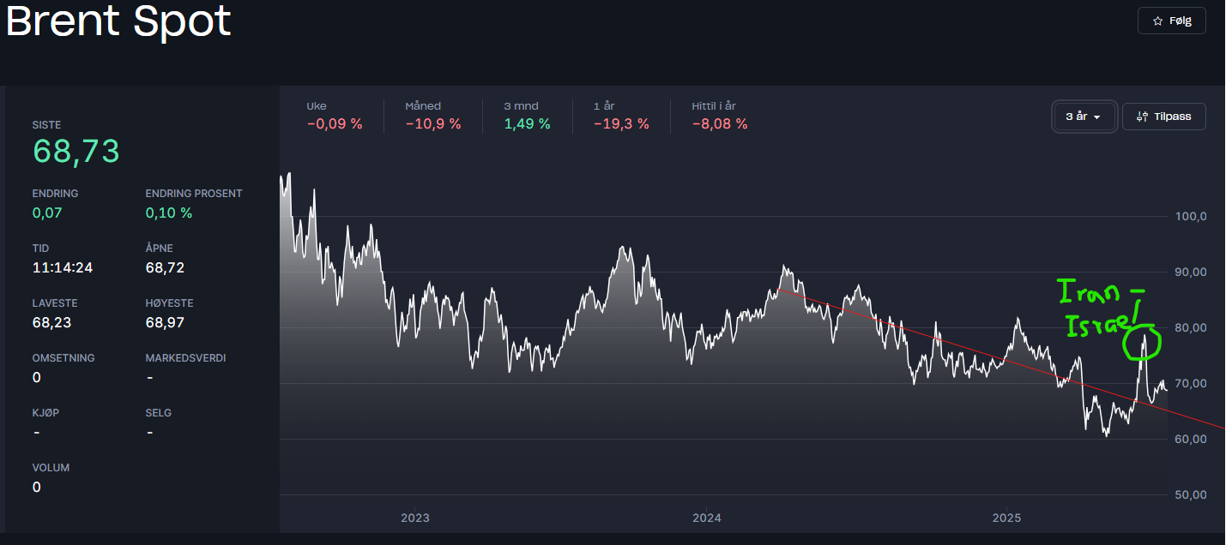The width and height of the screenshot is (1226, 545).
Task: Click the 2023 label on time axis
Action: pyautogui.click(x=415, y=518)
